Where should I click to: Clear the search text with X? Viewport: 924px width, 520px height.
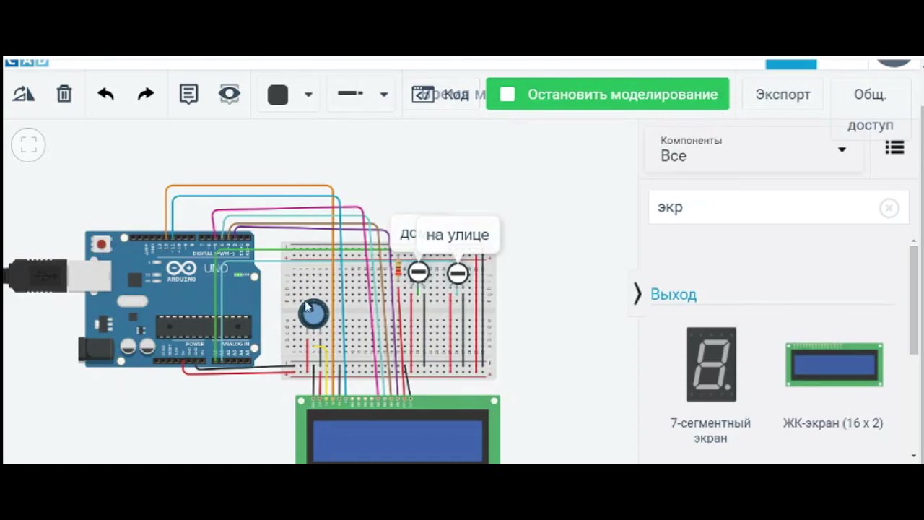coord(889,208)
